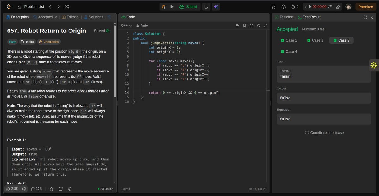Viewport: 379px width, 196px height.
Task: Select Case 4 result
Action: 289,52
